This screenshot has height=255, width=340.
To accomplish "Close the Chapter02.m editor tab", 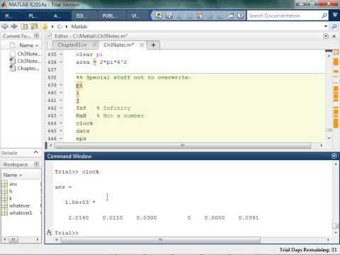I will pos(94,45).
